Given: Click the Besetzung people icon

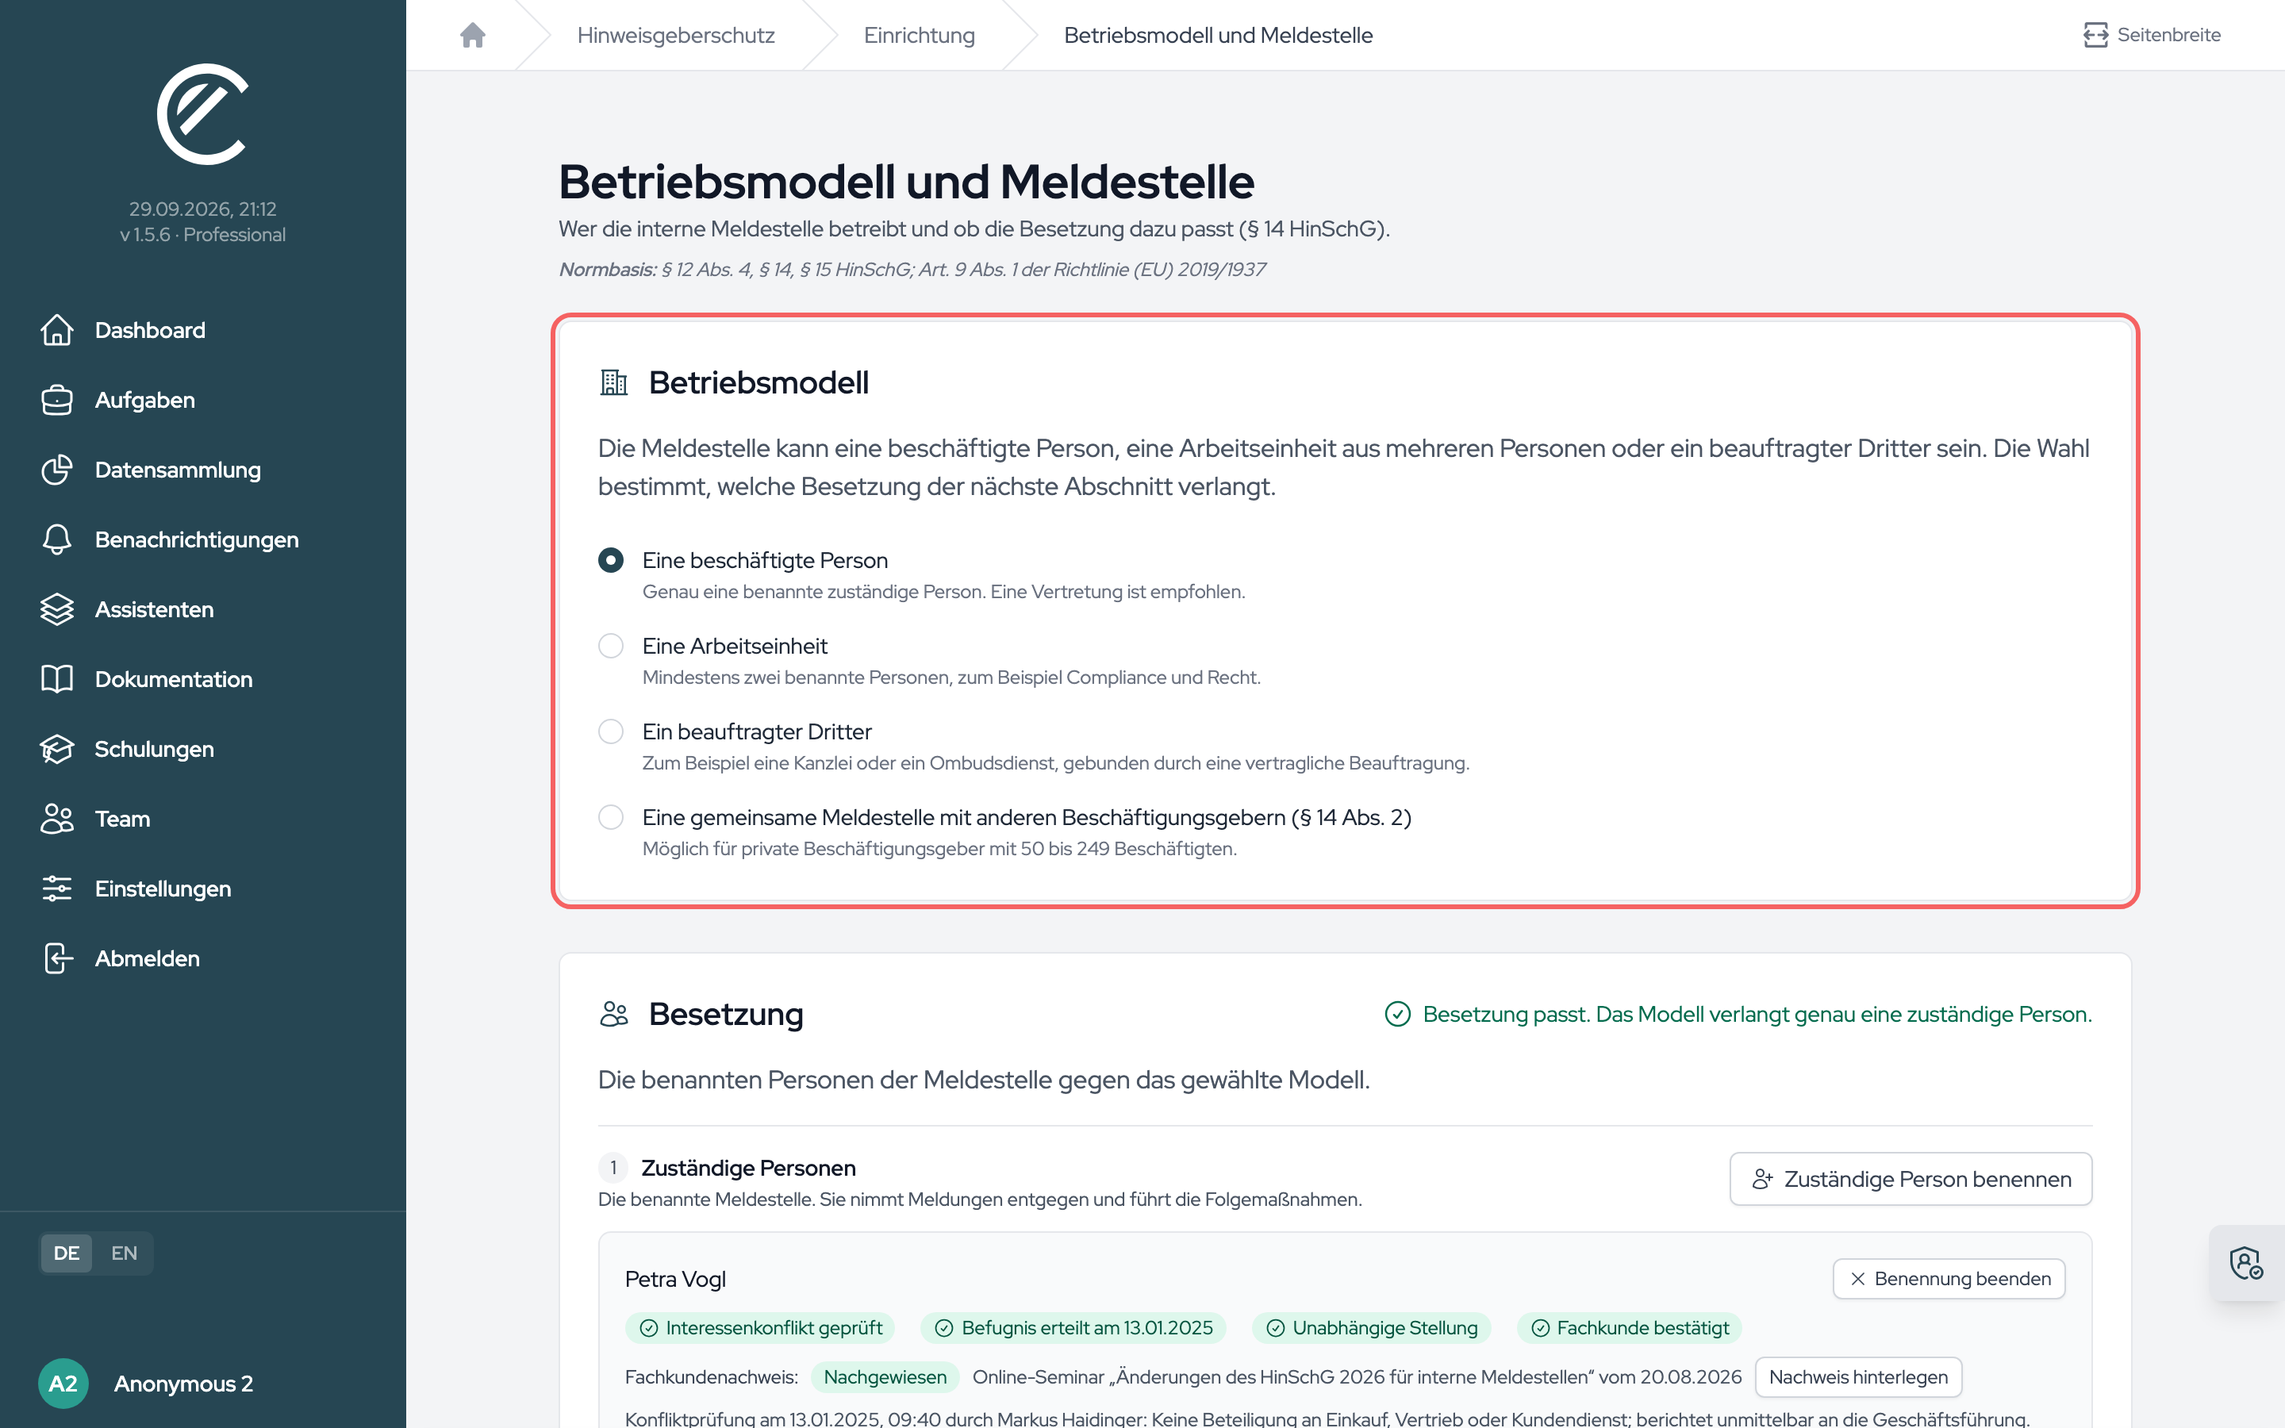Looking at the screenshot, I should (614, 1013).
